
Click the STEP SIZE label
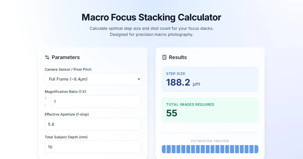coord(175,74)
